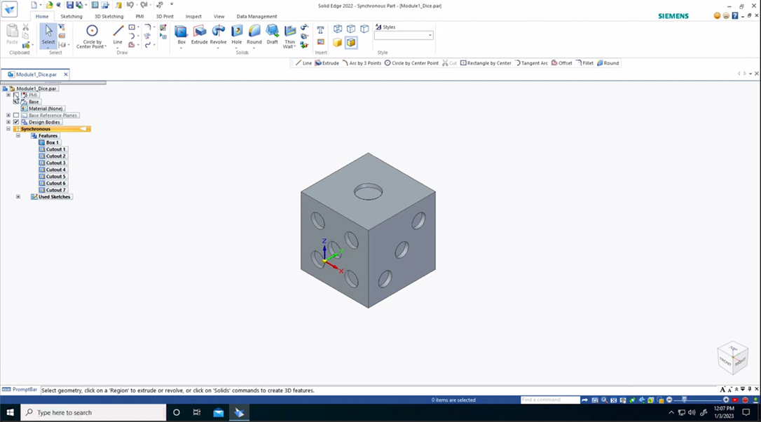Expand the Design Bodies node

coord(8,123)
